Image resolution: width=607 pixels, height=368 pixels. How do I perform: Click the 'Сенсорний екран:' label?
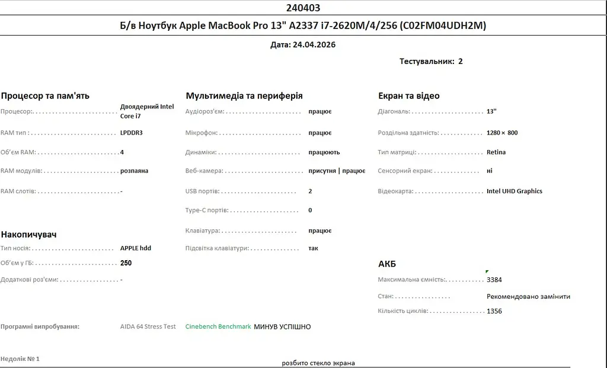point(405,171)
